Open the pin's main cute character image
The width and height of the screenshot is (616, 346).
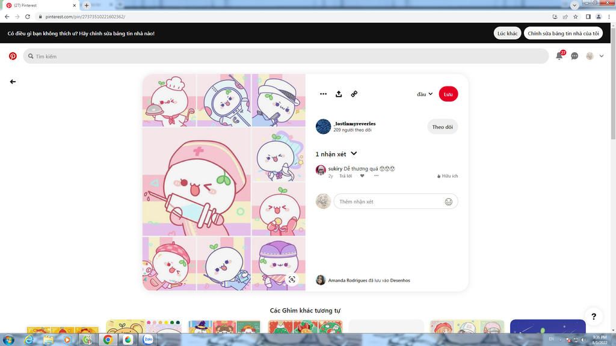click(224, 183)
